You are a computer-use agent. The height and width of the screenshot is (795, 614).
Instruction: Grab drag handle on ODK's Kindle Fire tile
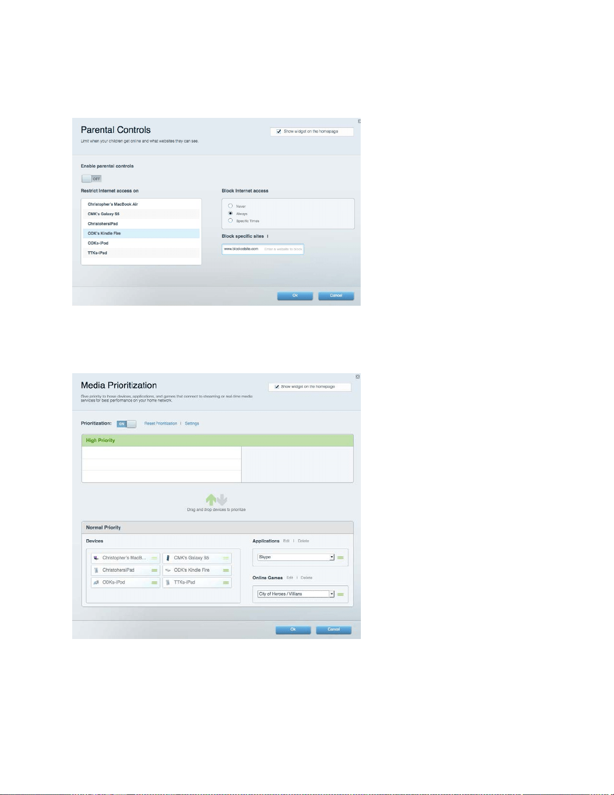coord(226,570)
